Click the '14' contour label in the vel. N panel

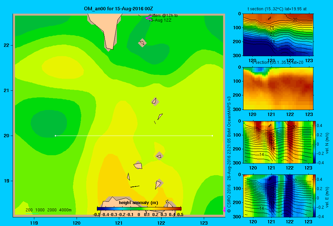tap(262, 155)
